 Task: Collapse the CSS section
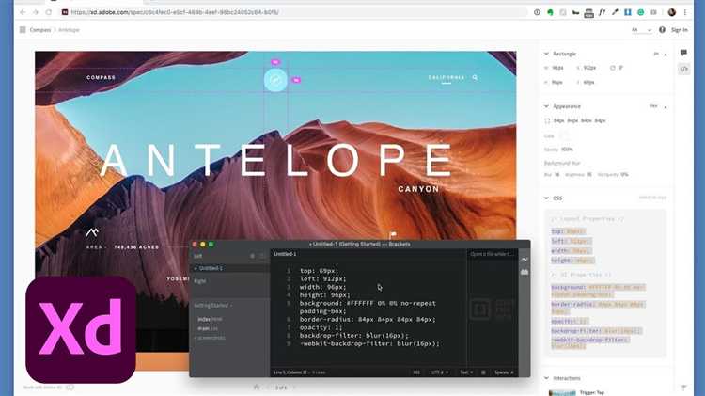pyautogui.click(x=547, y=198)
